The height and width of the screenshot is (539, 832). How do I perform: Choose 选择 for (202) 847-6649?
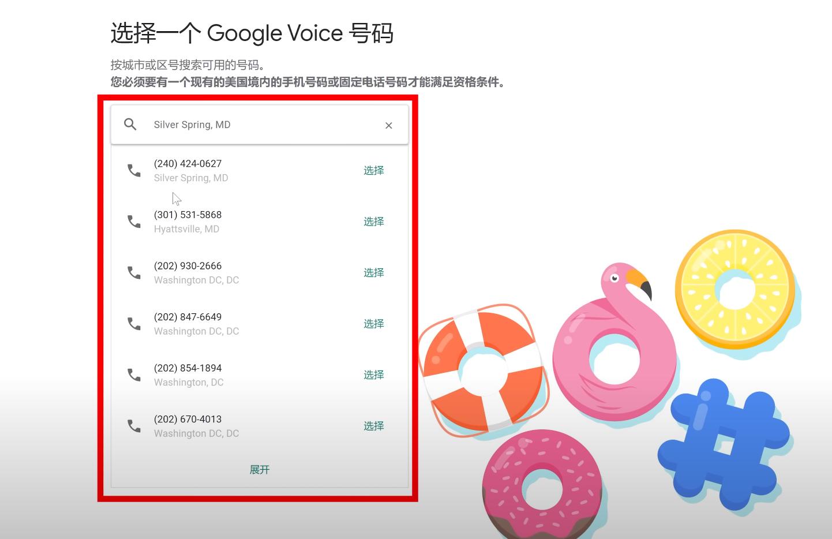[x=373, y=324]
